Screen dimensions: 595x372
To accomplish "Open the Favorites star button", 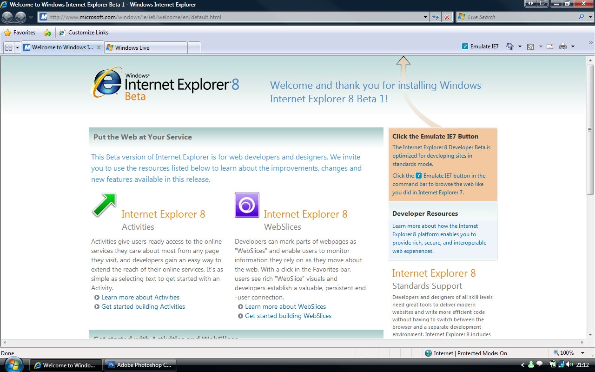I will [x=20, y=33].
